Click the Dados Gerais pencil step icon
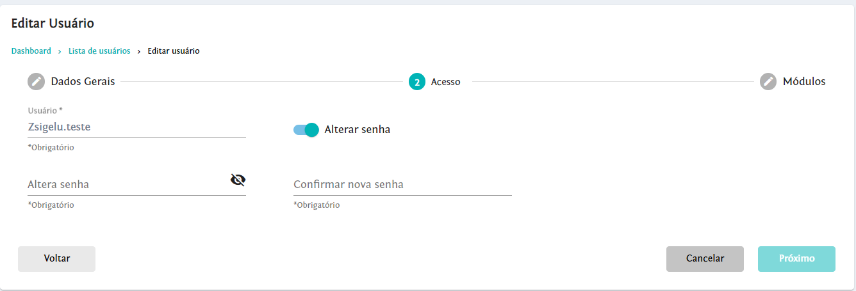Viewport: 856px width, 291px height. 36,82
